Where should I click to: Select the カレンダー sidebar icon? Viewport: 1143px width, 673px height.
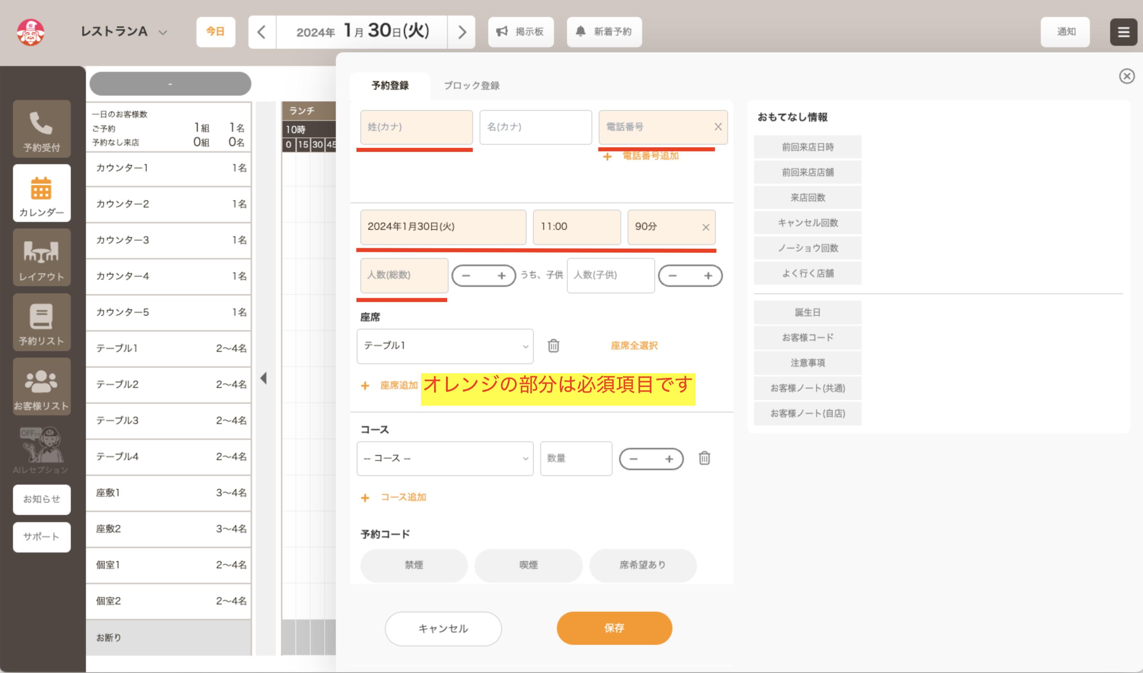41,193
